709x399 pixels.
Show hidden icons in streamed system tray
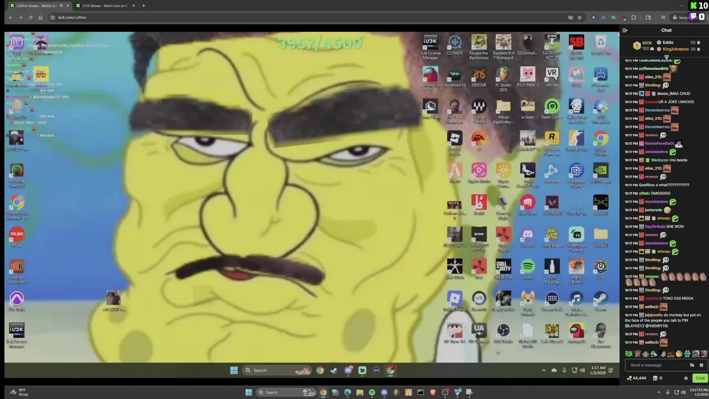[543, 370]
